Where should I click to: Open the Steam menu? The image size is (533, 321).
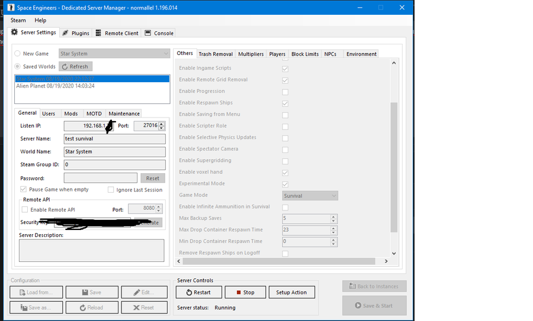(x=18, y=20)
